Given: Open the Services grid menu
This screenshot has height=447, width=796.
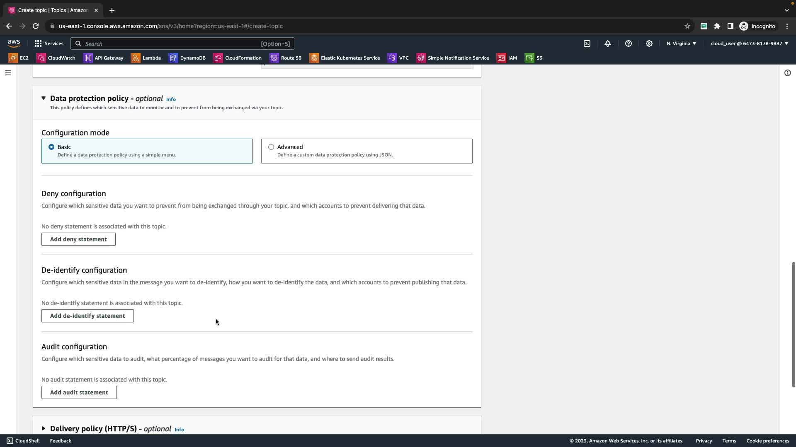Looking at the screenshot, I should [x=49, y=43].
